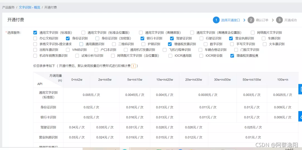Select the 确认订单 step label
The width and height of the screenshot is (302, 150).
[262, 20]
